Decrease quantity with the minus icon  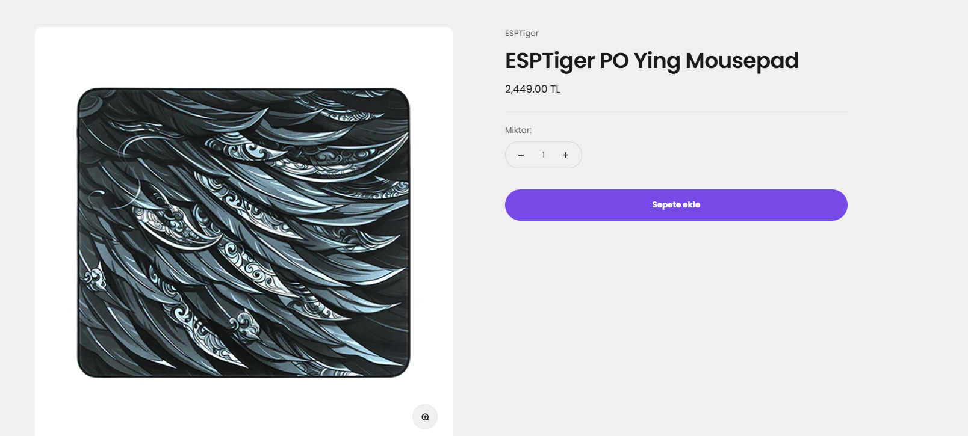(x=521, y=155)
